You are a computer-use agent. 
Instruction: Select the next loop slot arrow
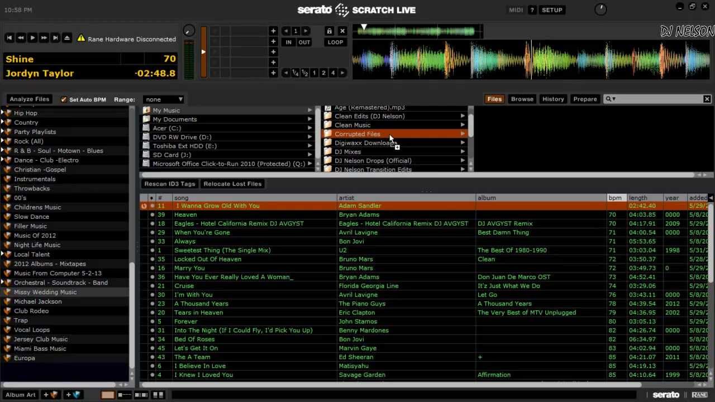click(306, 31)
